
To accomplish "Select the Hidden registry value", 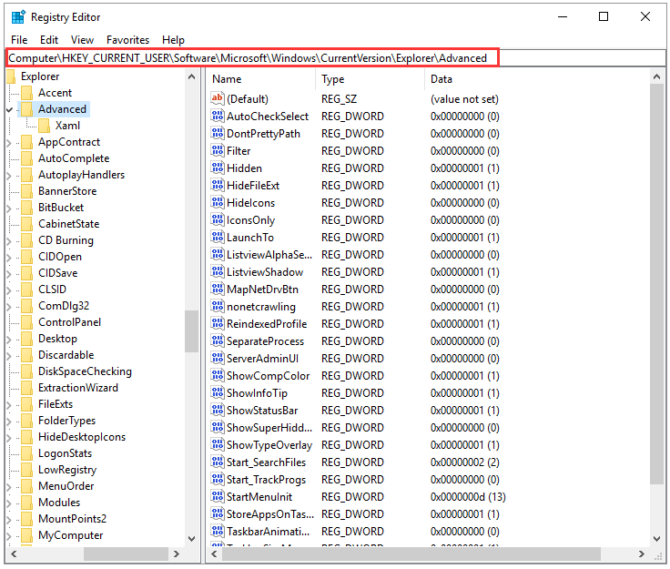I will [244, 168].
